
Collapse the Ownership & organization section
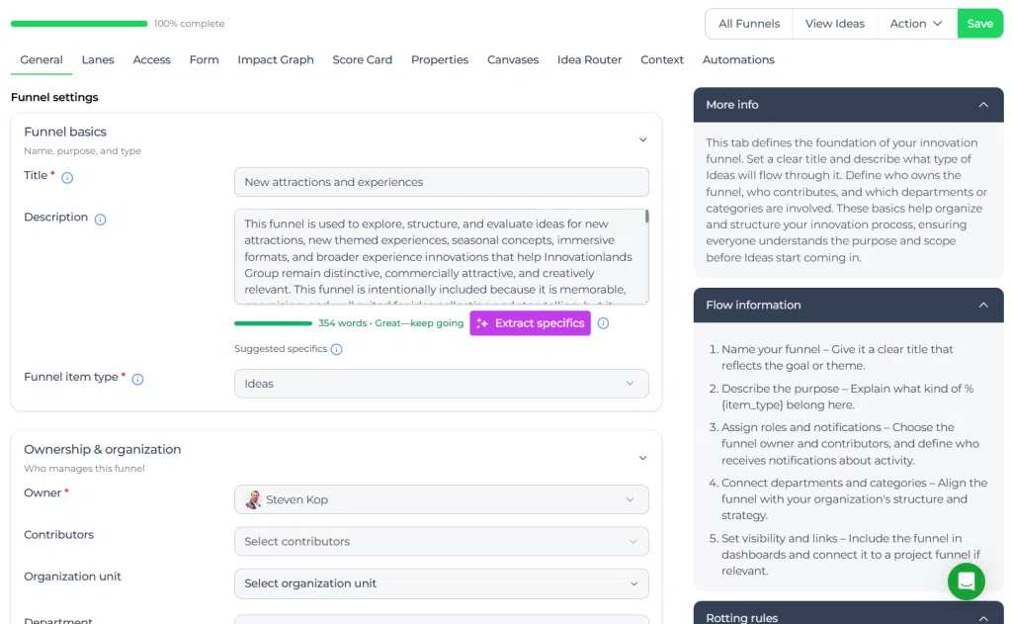pos(642,458)
